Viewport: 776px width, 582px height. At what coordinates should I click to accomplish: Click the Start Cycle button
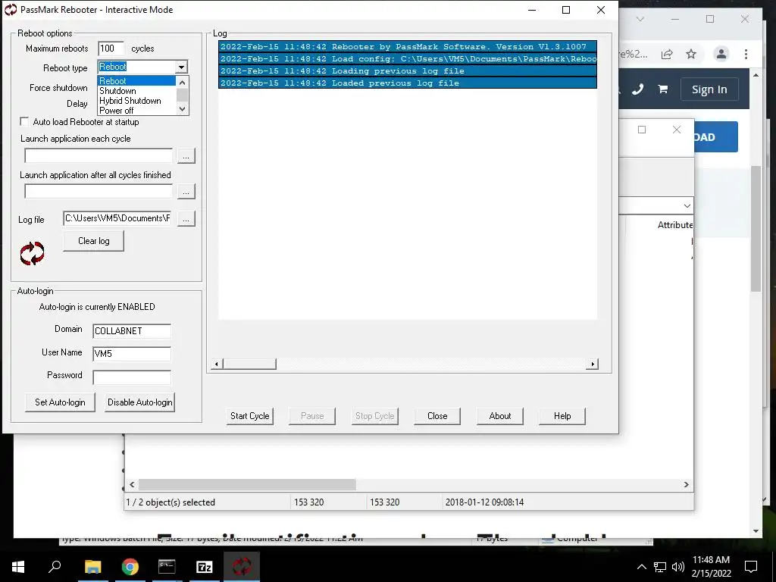point(250,416)
